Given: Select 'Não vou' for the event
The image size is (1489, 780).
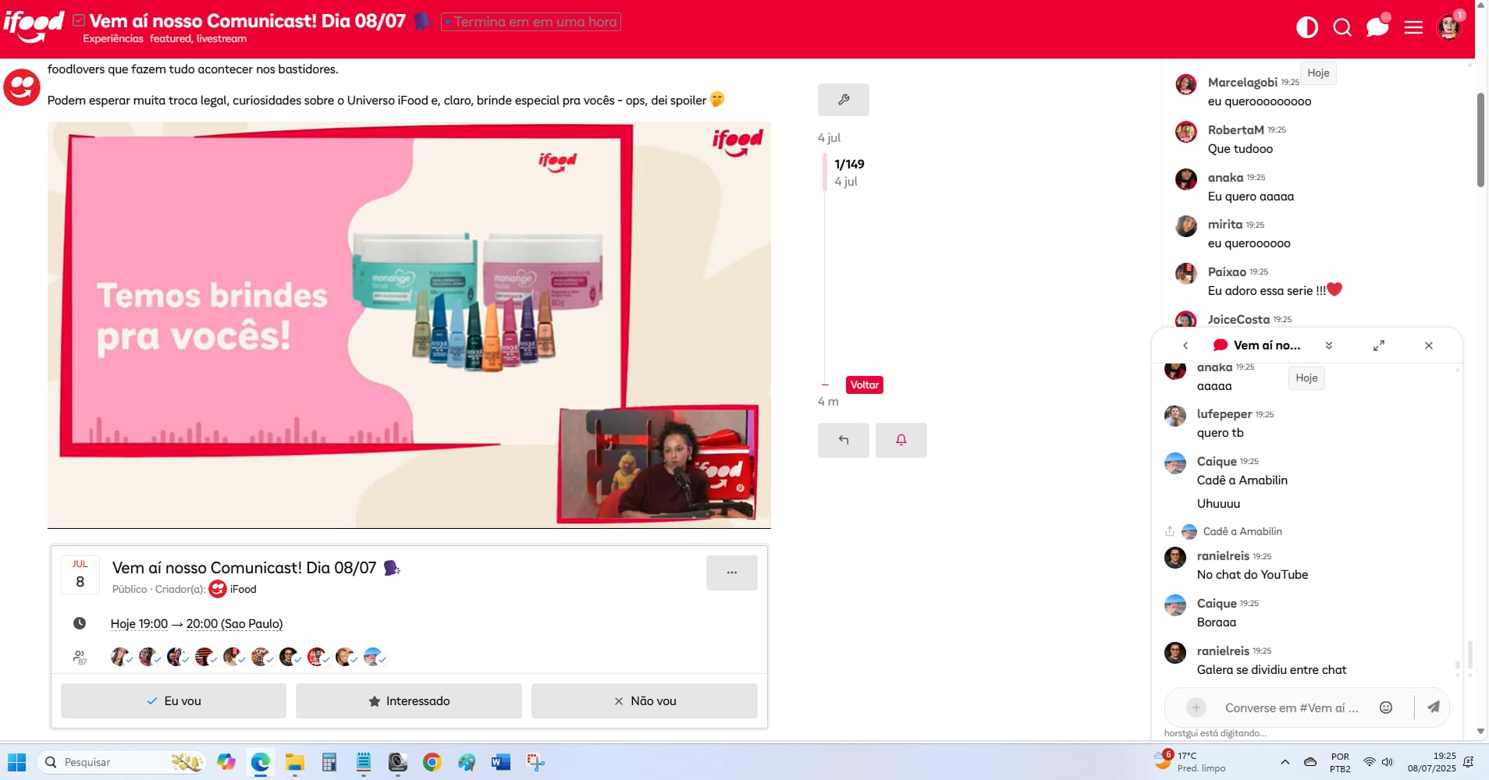Looking at the screenshot, I should 645,701.
